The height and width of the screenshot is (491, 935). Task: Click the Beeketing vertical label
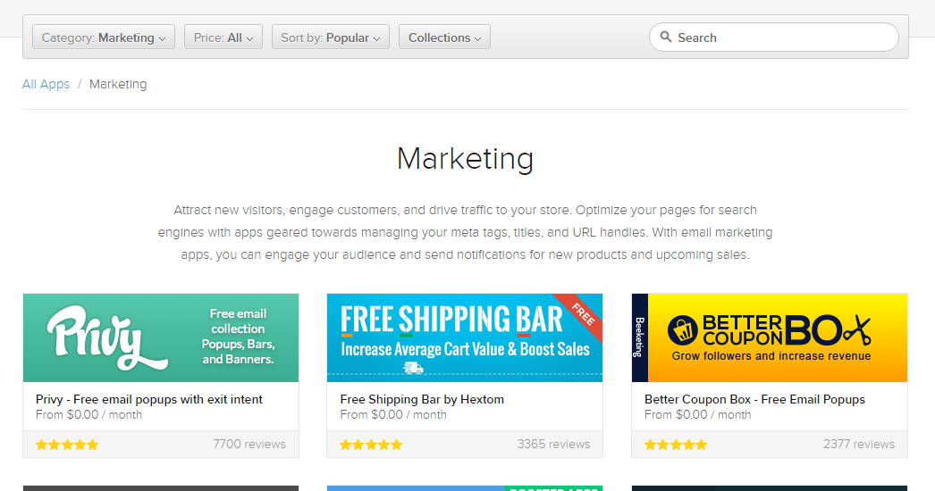pyautogui.click(x=639, y=337)
